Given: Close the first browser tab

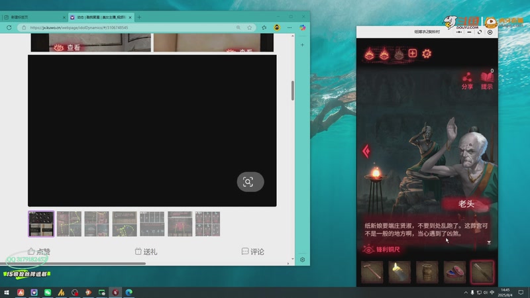Looking at the screenshot, I should click(x=64, y=17).
